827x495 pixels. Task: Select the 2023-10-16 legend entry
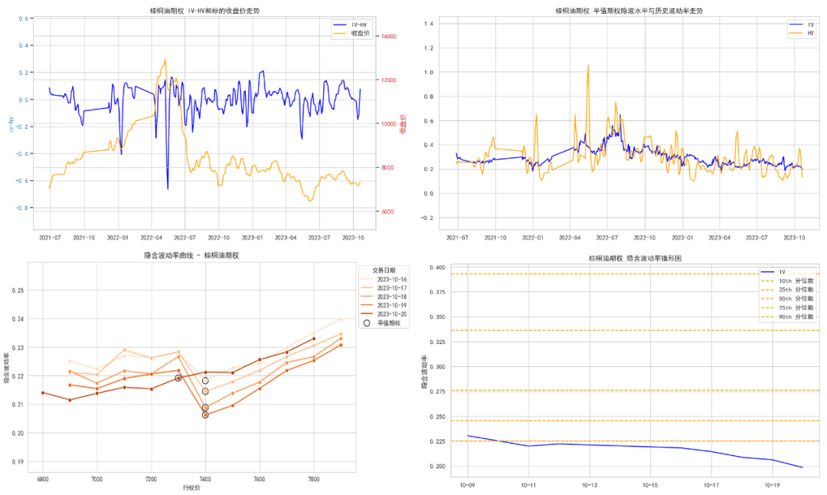click(384, 280)
